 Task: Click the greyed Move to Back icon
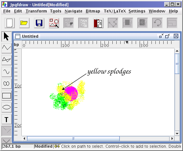(x=143, y=23)
